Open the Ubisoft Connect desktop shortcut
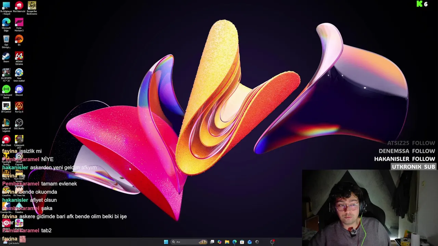This screenshot has height=246, width=438. tap(19, 159)
